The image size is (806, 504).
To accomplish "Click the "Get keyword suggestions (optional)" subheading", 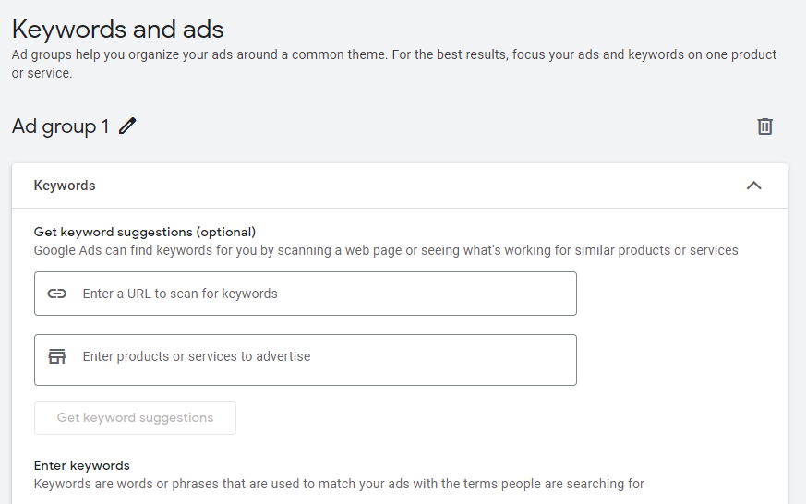I will [145, 232].
